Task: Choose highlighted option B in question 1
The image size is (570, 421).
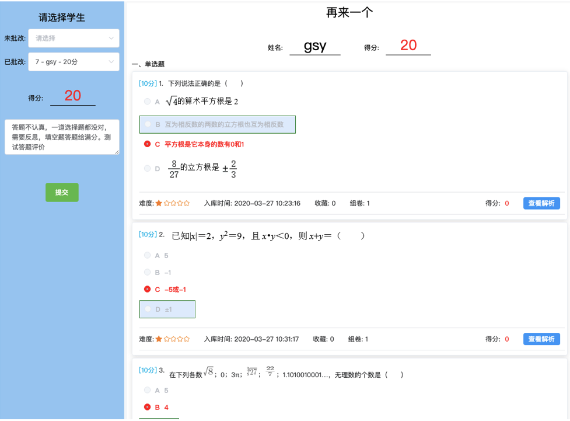Action: pos(218,124)
